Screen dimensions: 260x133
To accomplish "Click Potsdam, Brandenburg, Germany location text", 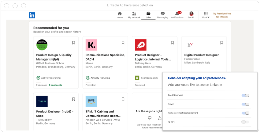I will pyautogui.click(x=56, y=67).
